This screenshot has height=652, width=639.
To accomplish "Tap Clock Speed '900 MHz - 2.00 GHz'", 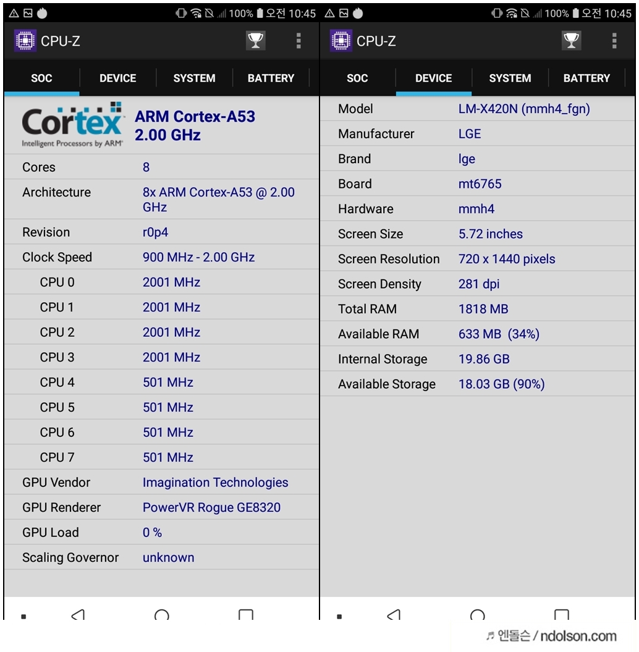I will (x=199, y=257).
